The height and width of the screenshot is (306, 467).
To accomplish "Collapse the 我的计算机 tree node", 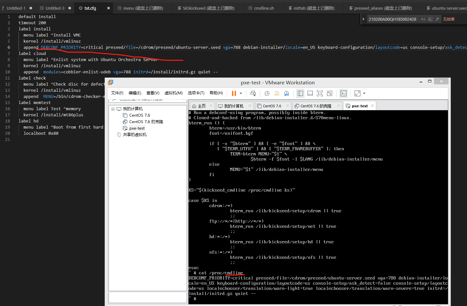I will pos(113,109).
